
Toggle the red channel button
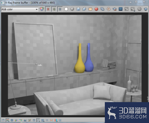point(48,9)
